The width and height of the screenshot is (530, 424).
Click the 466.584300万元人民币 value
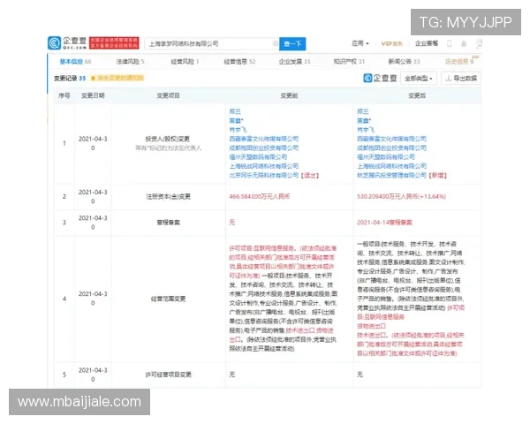259,196
